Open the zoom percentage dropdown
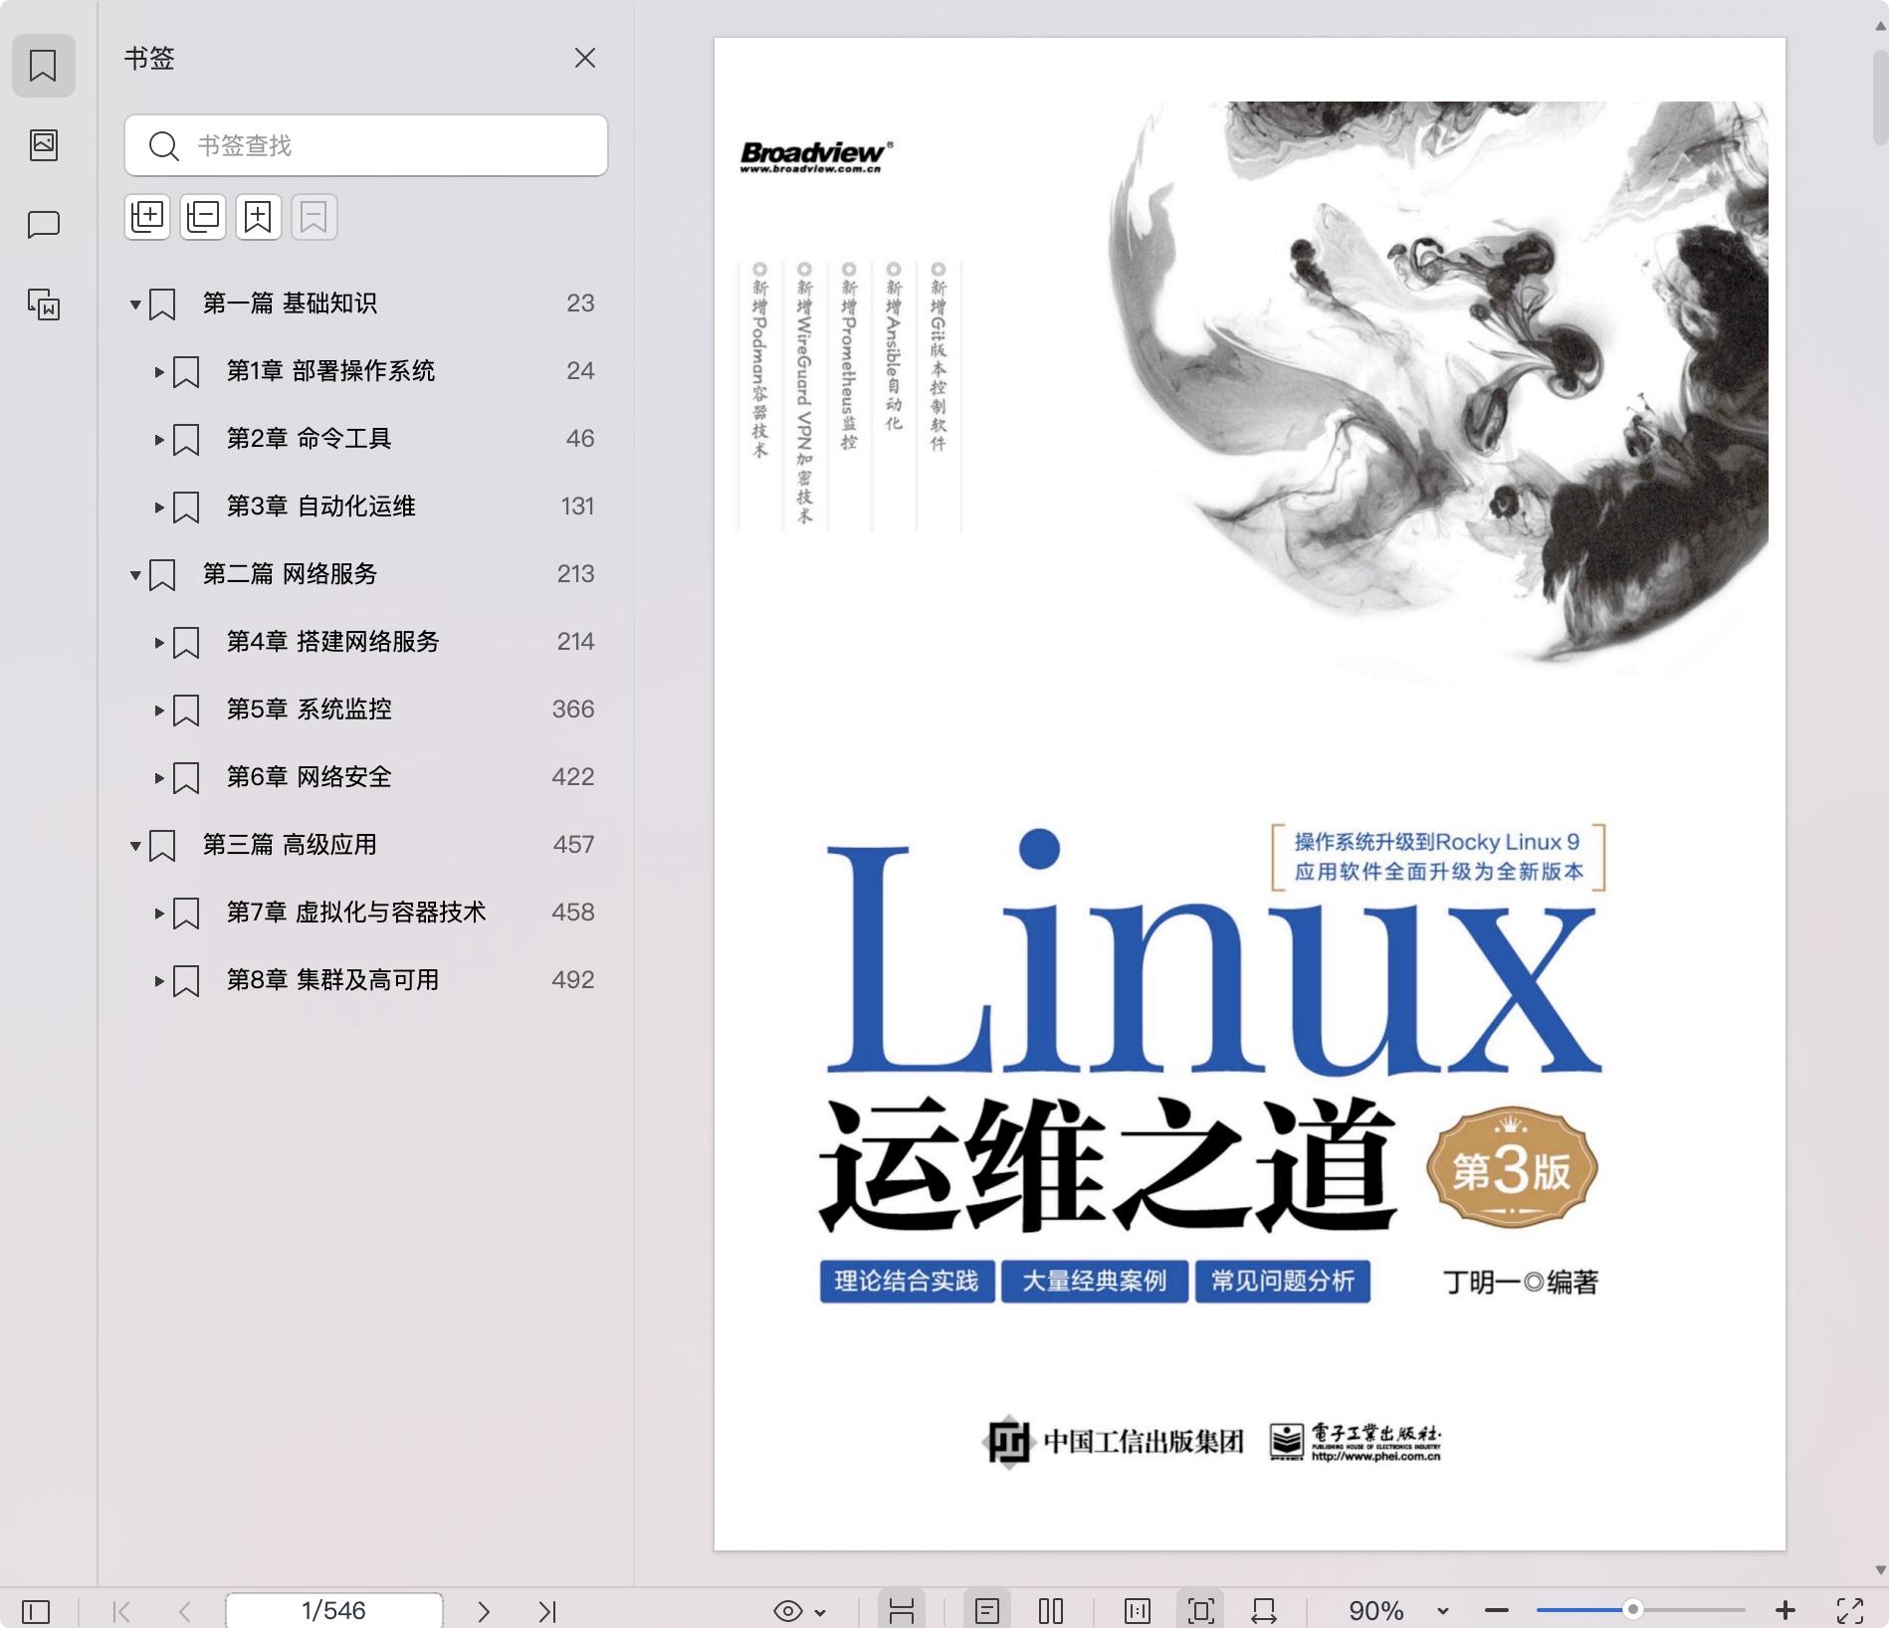 pos(1443,1612)
